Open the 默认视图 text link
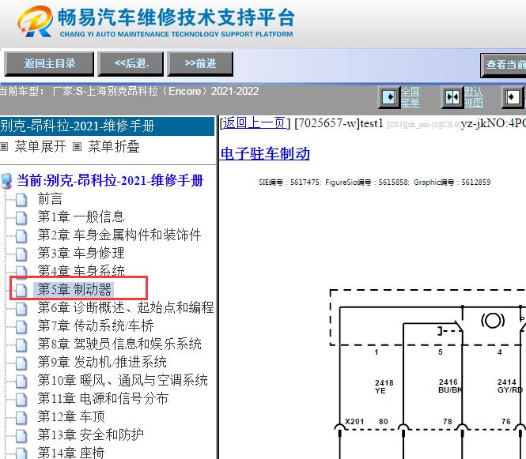Viewport: 526px width, 459px height. (473, 97)
